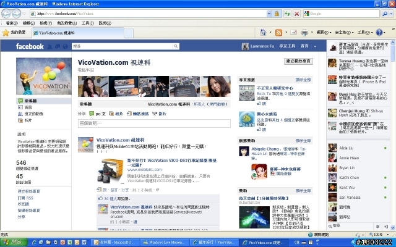Open the lock security icon in address bar
396x247 pixels.
pos(277,14)
